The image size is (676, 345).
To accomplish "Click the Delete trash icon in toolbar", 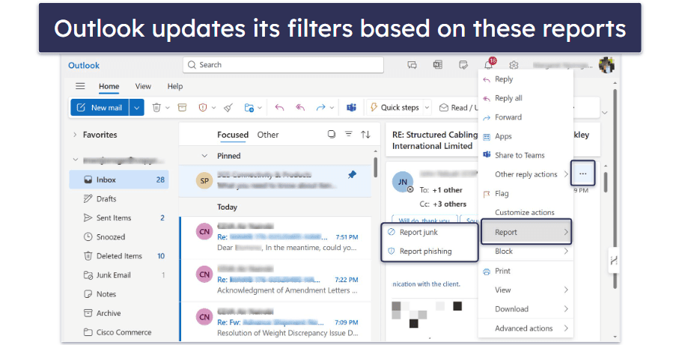I will click(156, 107).
